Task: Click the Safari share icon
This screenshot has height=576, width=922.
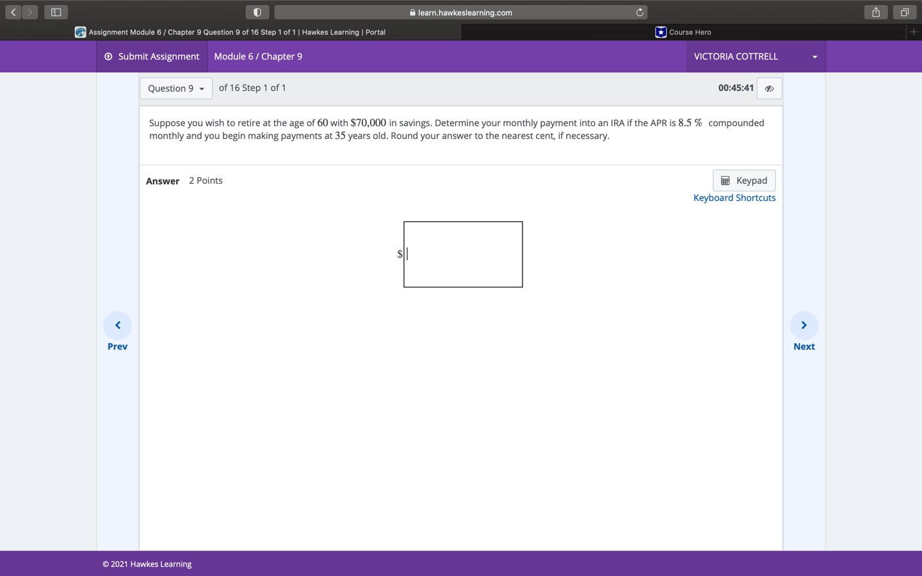Action: [875, 12]
